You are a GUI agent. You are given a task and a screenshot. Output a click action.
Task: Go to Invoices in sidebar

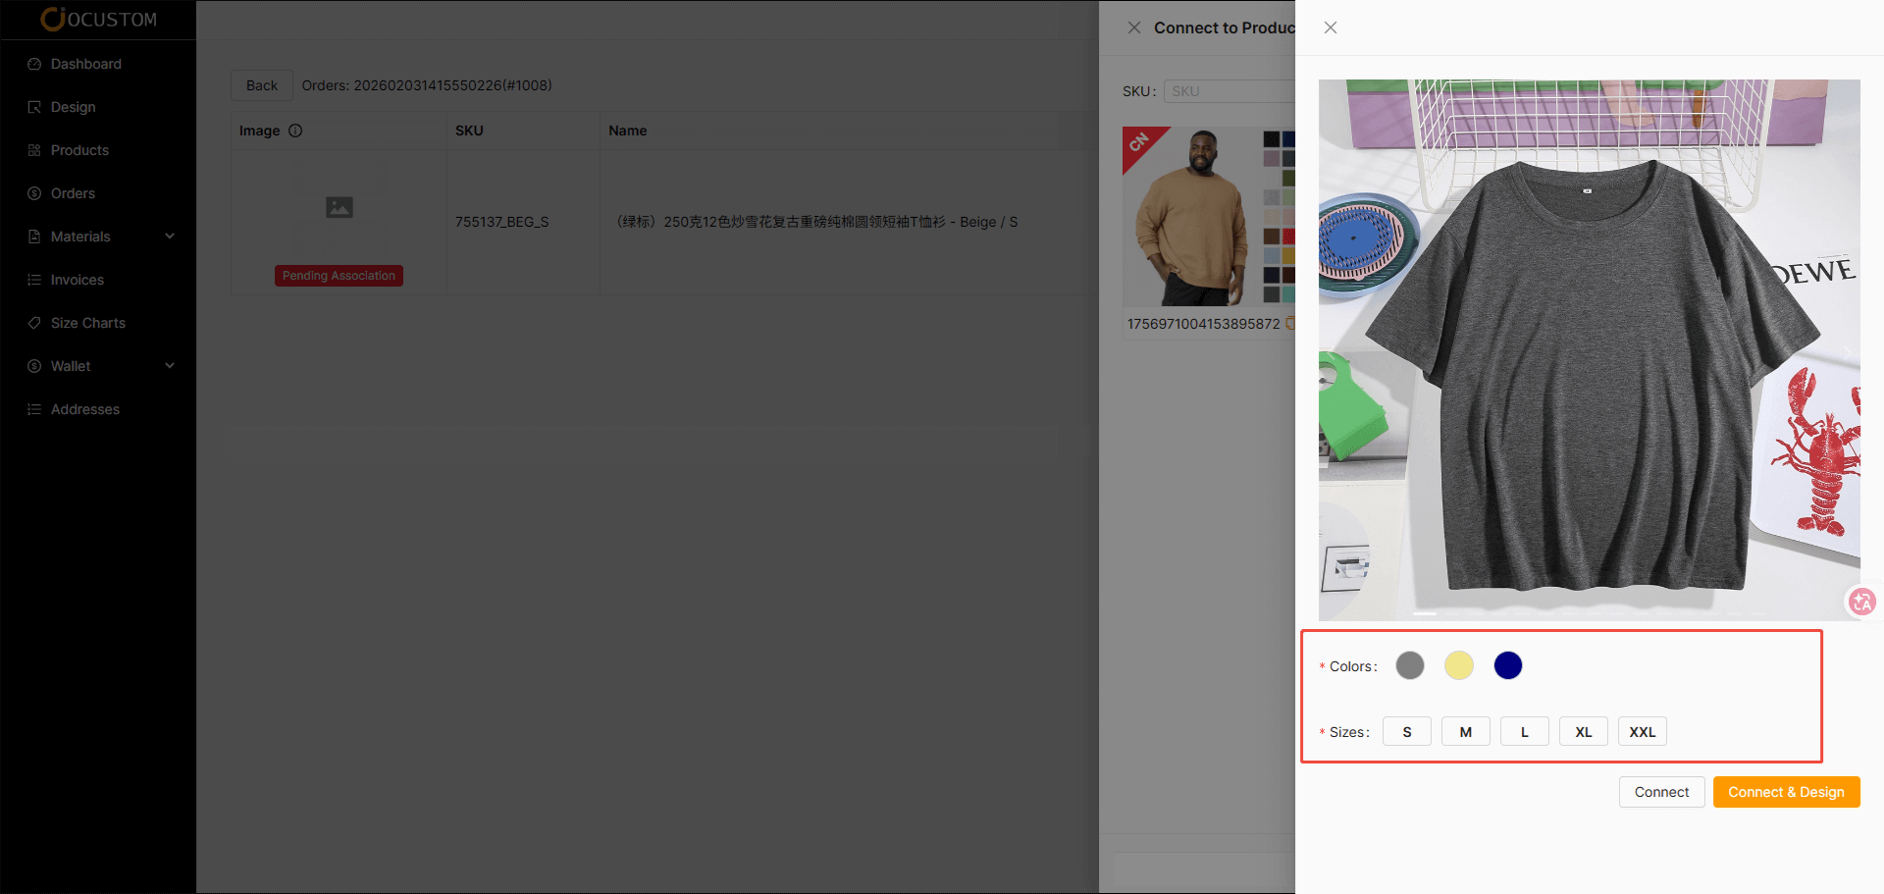pos(77,280)
